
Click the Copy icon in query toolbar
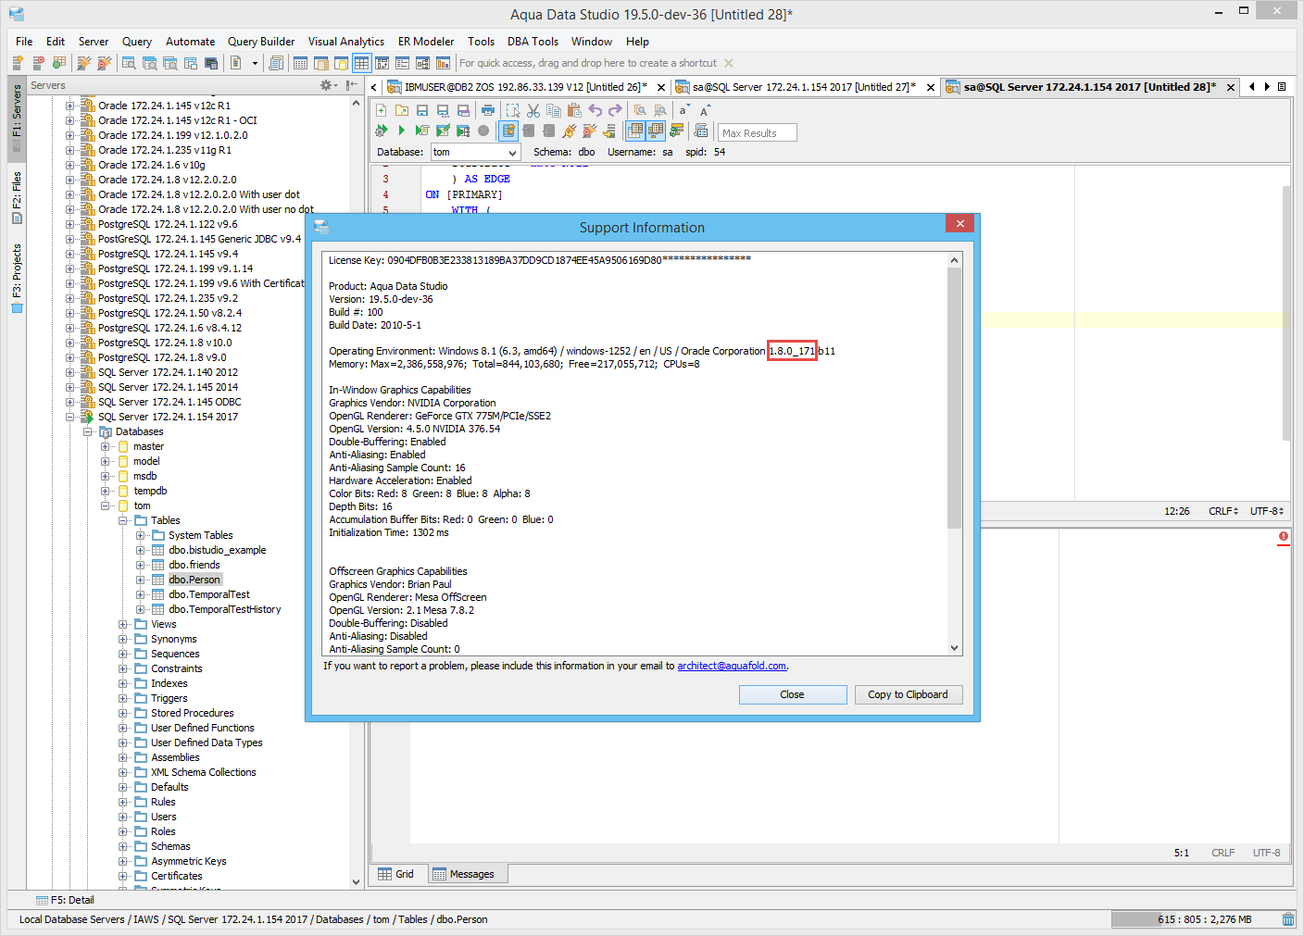554,110
